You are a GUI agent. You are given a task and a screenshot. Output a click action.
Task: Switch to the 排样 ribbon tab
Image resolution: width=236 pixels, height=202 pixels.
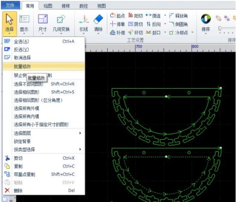pos(66,6)
